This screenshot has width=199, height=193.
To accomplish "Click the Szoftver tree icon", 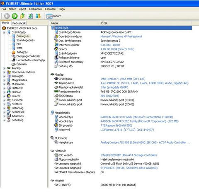I will click(9, 104).
